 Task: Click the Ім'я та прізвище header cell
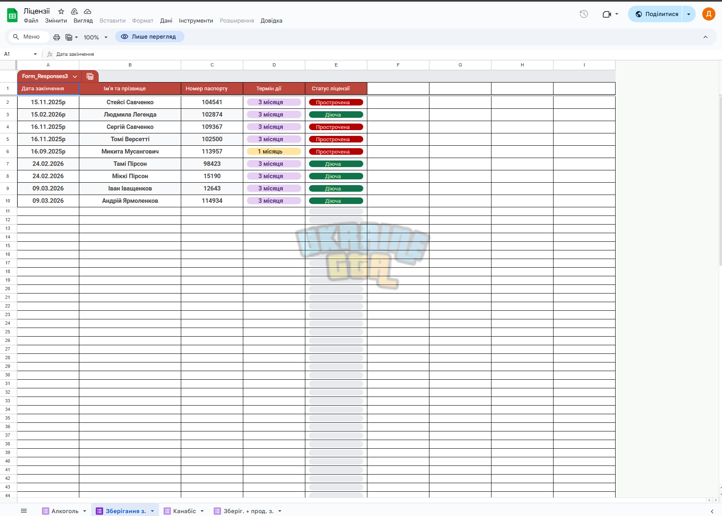point(130,88)
